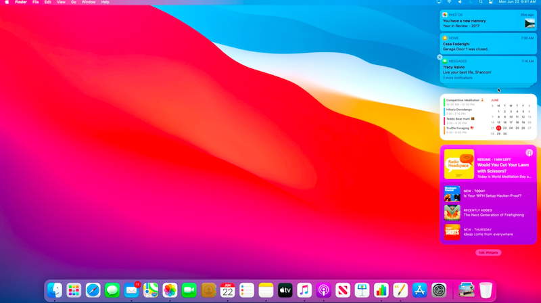Open the Truffle Foraging calendar event
Viewport: 541px width, 303px height.
(465, 129)
